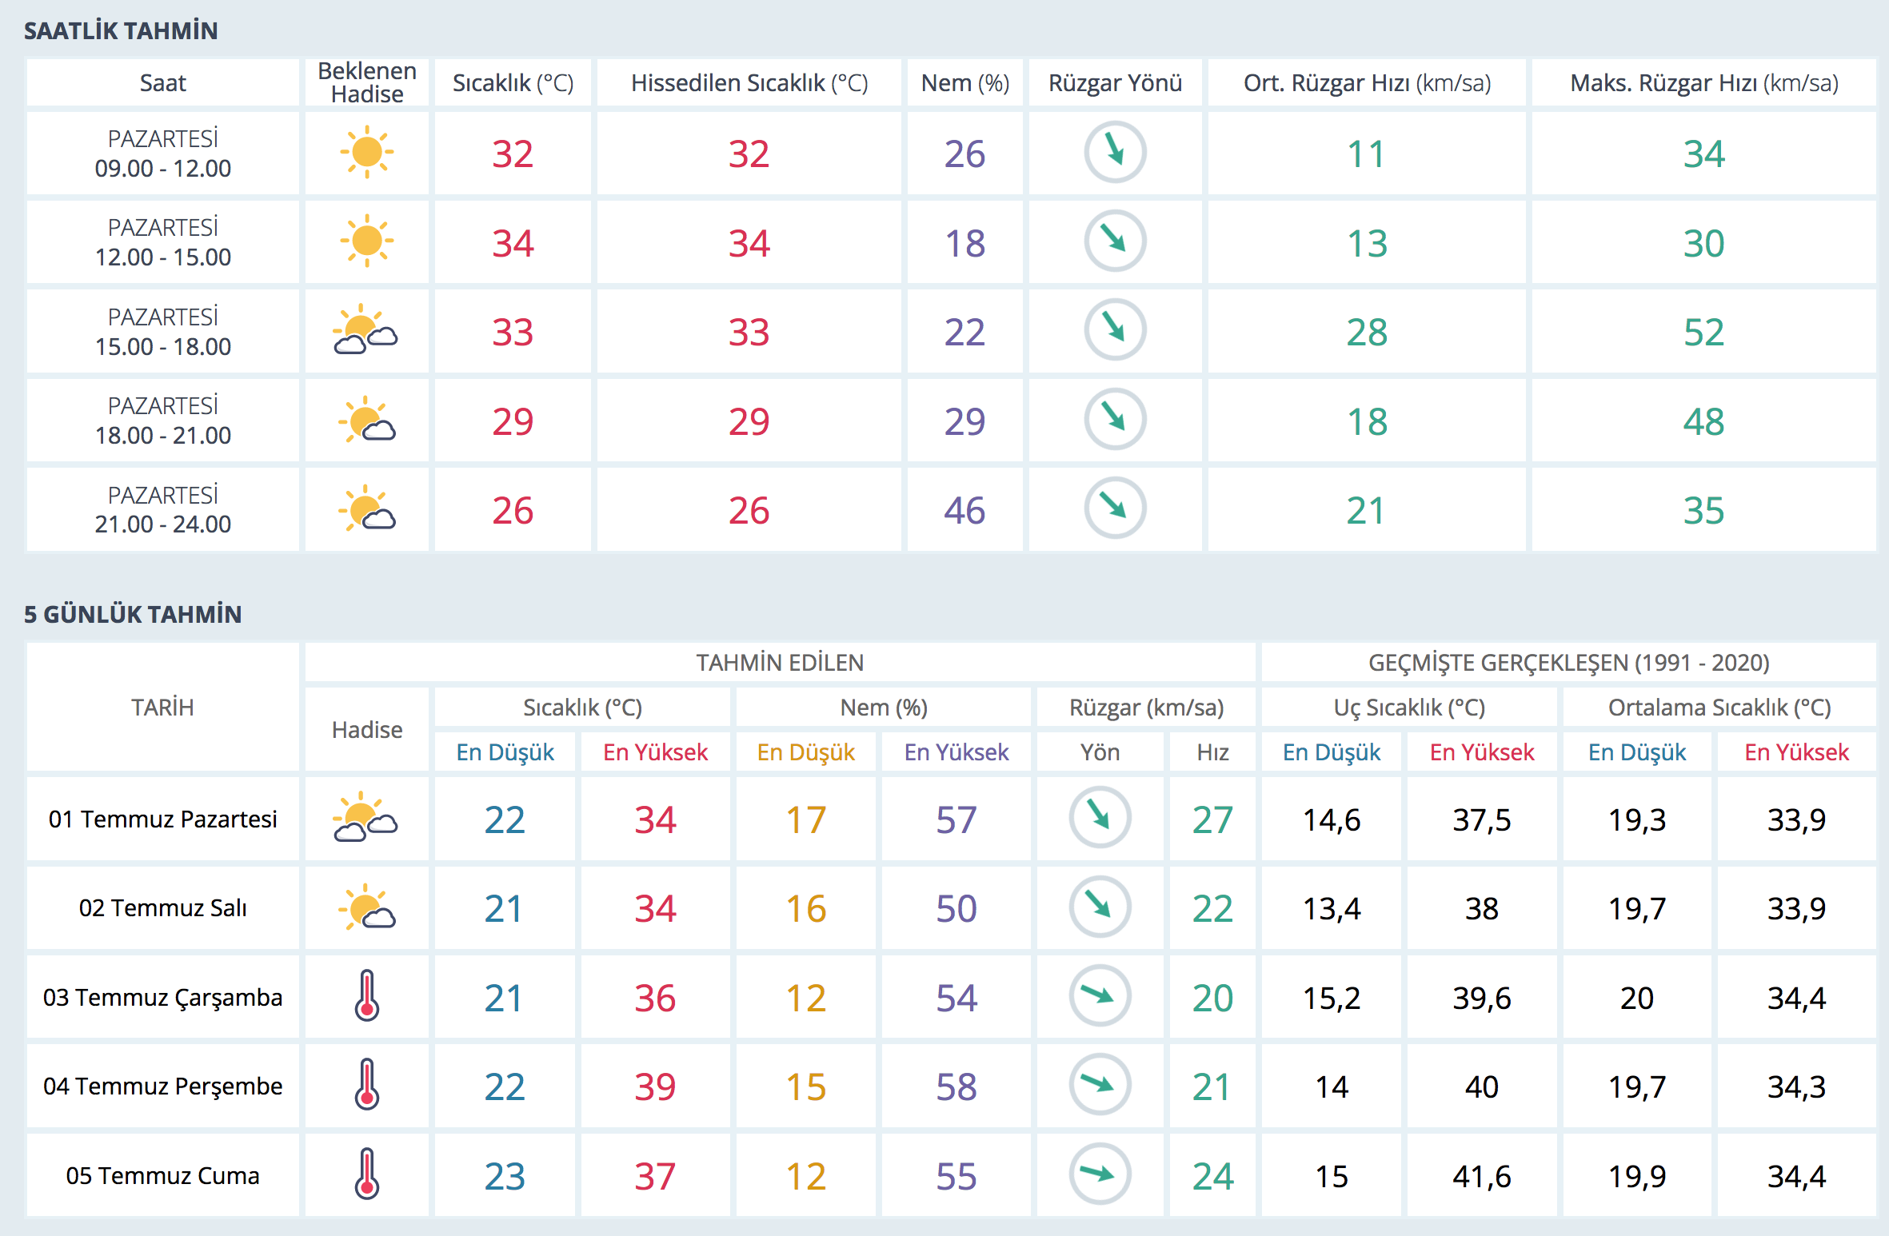Click wind arrow for 01 Temmuz Pazartesi
Screen dimensions: 1889x1236
coord(1100,818)
